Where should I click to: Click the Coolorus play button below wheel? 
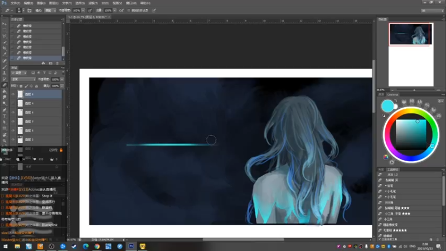point(392,162)
